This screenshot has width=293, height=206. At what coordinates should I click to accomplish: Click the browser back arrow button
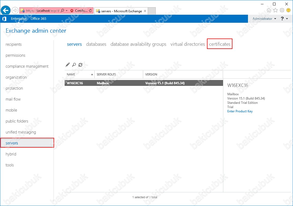pyautogui.click(x=6, y=10)
